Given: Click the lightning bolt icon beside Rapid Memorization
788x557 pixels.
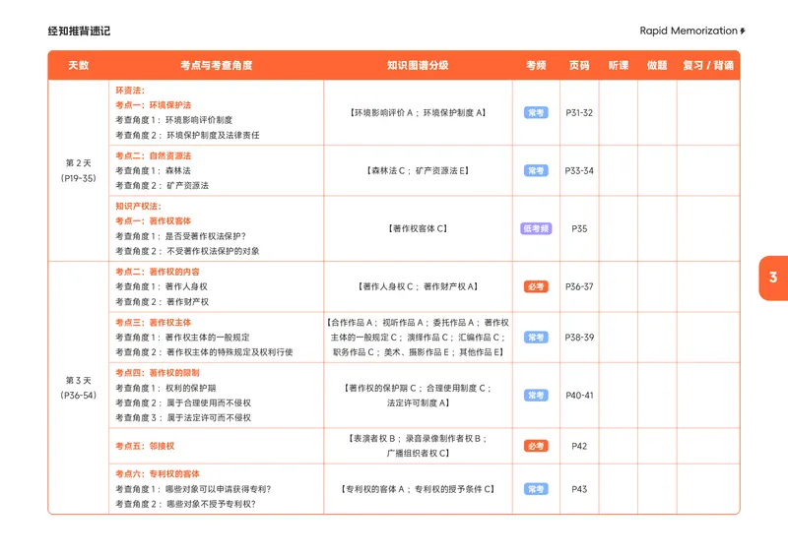Looking at the screenshot, I should pyautogui.click(x=743, y=31).
